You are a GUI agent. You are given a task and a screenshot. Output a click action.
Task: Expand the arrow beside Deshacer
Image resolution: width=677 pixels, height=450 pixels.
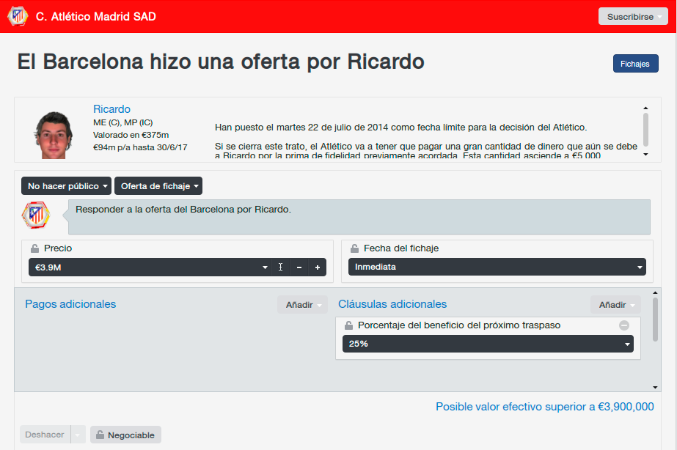click(78, 435)
